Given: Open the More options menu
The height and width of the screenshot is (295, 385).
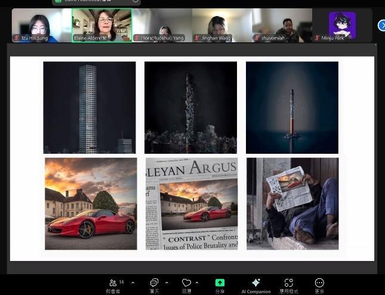Looking at the screenshot, I should (x=319, y=282).
